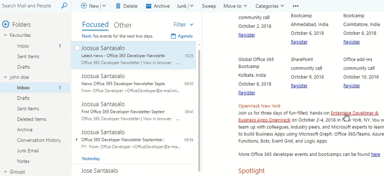Click the Register link under October 2, 2018
The height and width of the screenshot is (176, 384).
pos(247,35)
